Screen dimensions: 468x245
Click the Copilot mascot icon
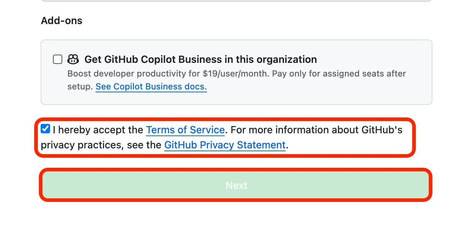pos(73,59)
